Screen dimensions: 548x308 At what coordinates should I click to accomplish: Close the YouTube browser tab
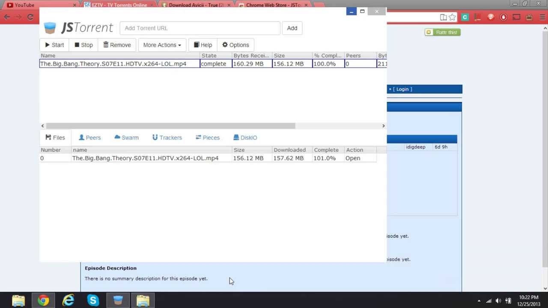pyautogui.click(x=74, y=5)
